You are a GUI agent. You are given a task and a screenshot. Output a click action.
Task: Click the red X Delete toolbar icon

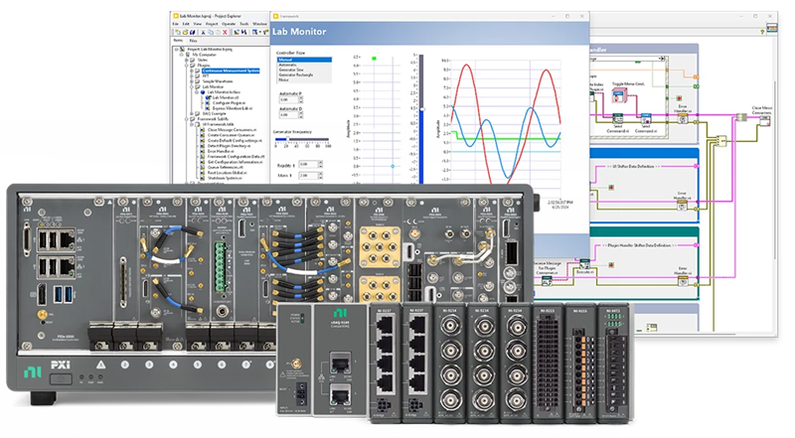[x=226, y=32]
